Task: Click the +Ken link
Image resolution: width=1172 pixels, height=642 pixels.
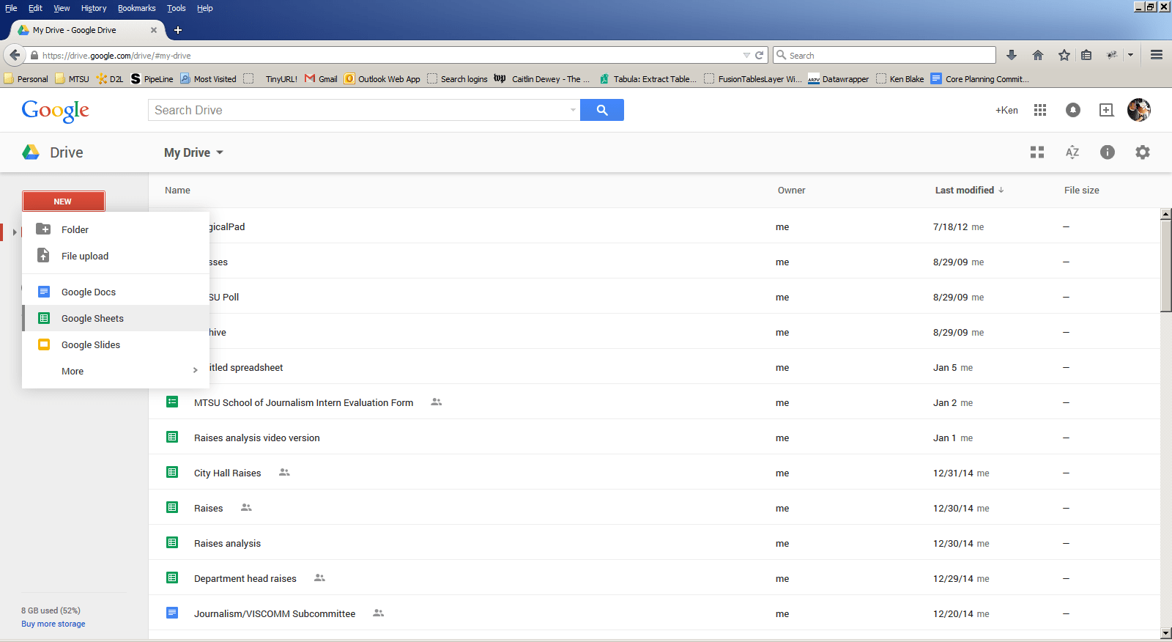Action: 1006,110
